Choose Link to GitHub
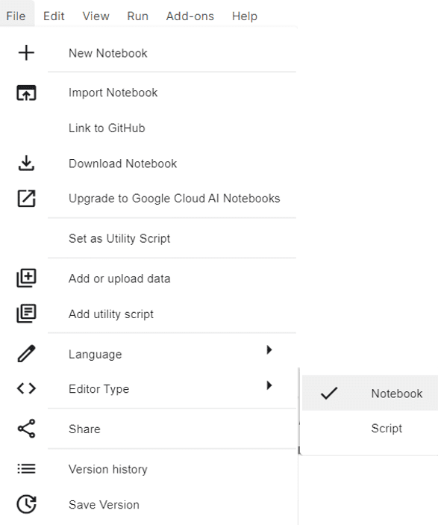 [x=107, y=128]
